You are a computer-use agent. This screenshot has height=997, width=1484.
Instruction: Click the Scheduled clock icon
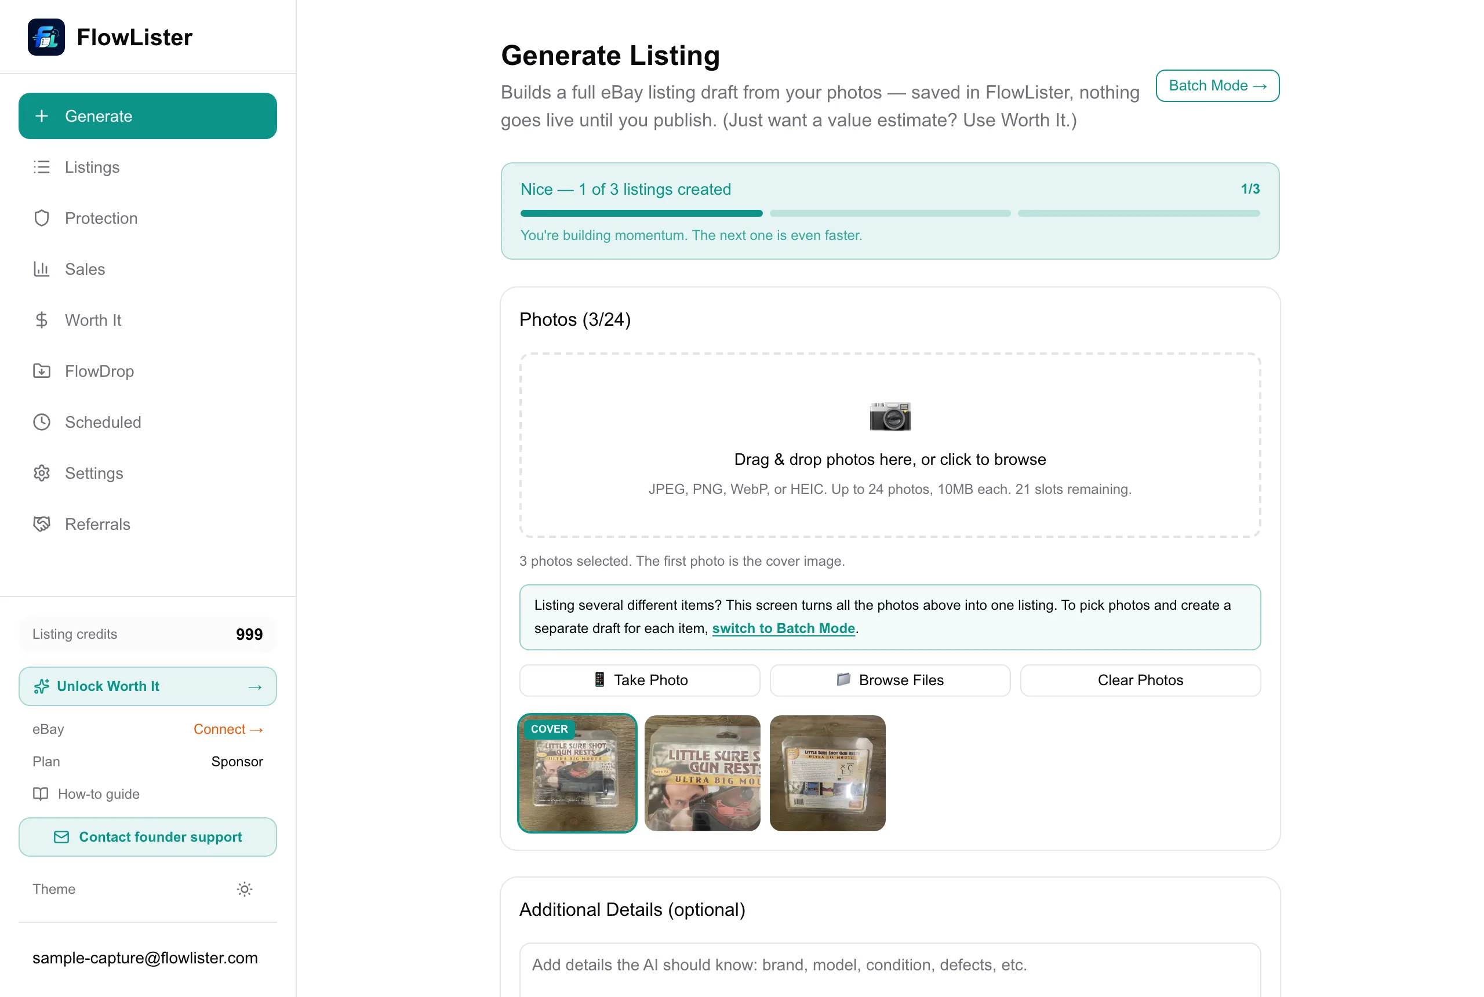(x=42, y=421)
